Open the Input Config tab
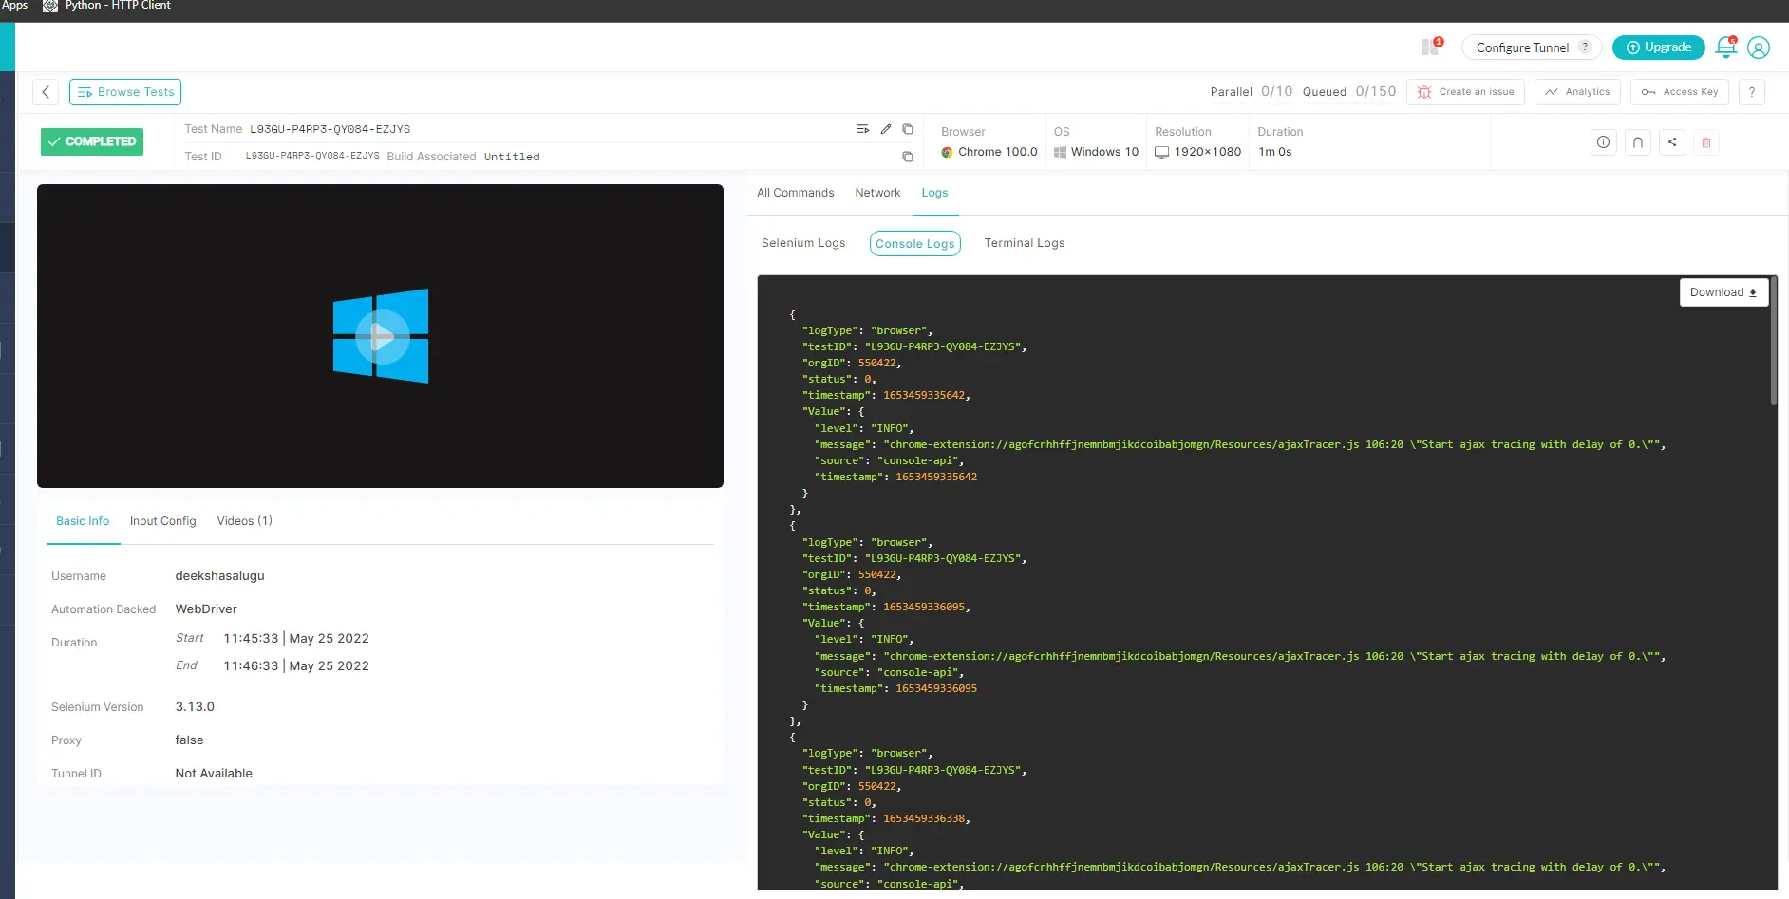 162,521
